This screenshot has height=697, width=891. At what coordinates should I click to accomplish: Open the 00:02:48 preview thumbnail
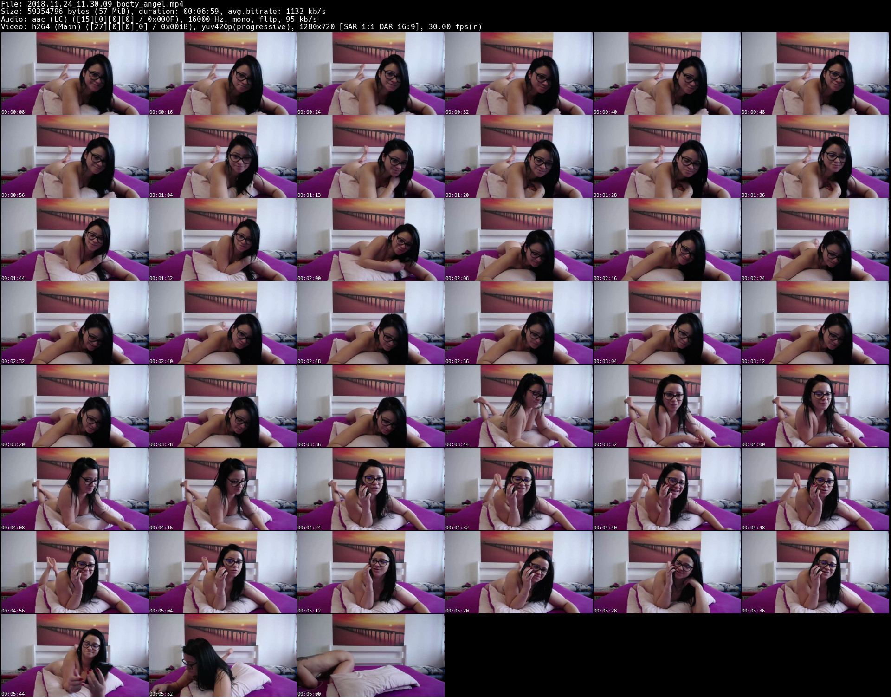[371, 323]
